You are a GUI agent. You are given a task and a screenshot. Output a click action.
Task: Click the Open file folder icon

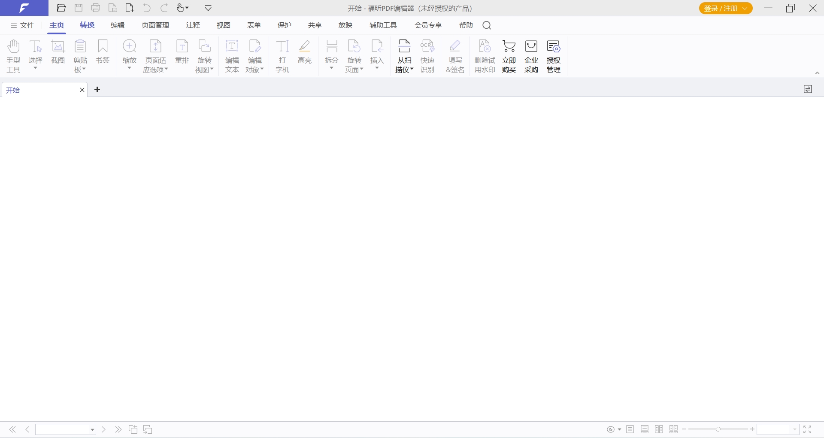coord(61,8)
